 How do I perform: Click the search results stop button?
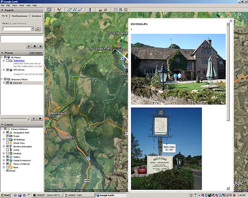click(35, 46)
